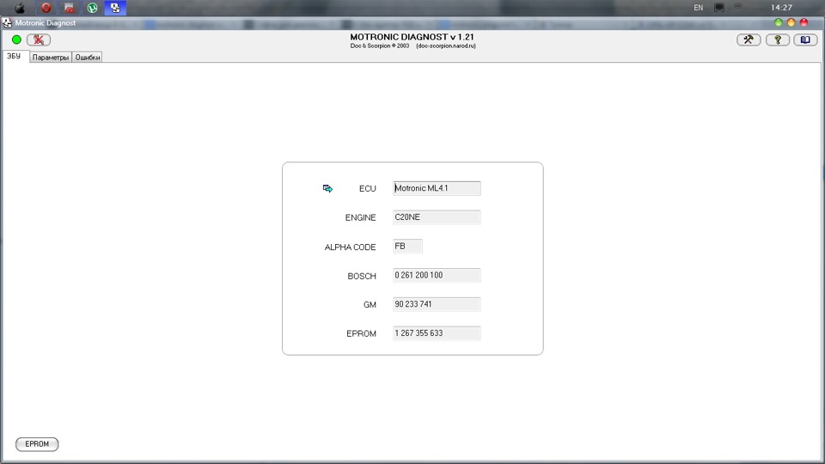Click the disconnect button with red X
Viewport: 825px width, 464px height.
[x=39, y=40]
